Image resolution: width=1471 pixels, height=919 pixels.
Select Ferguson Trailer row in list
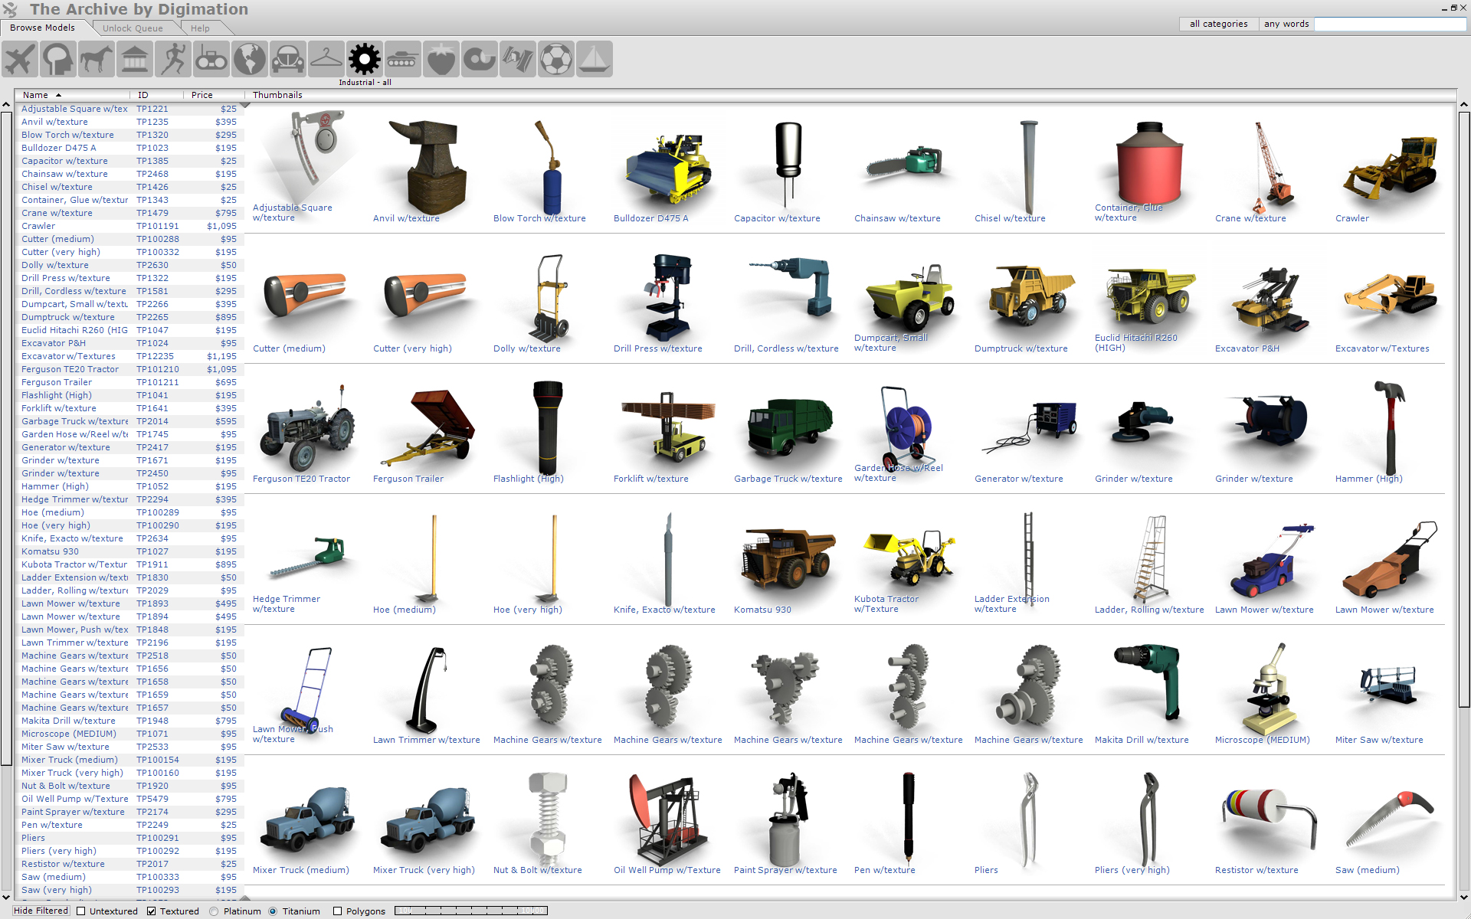(129, 382)
